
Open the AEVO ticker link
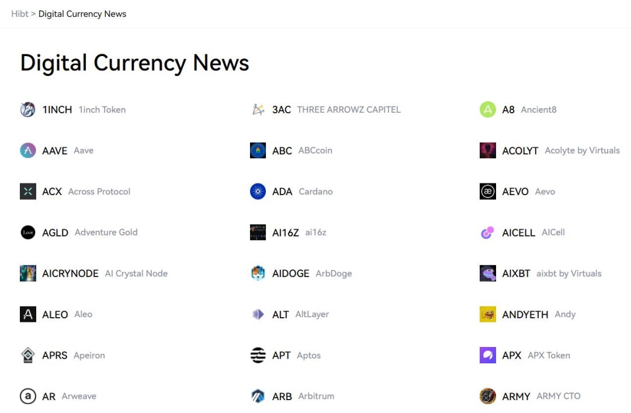pyautogui.click(x=515, y=192)
